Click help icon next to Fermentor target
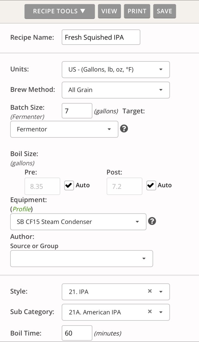The height and width of the screenshot is (342, 199). point(124,129)
